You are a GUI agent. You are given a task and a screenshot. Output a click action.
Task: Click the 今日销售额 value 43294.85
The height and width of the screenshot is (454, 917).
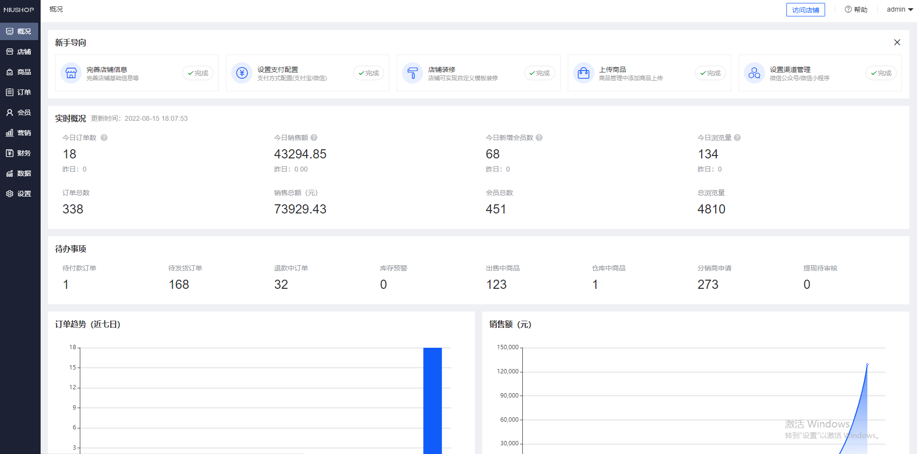(x=300, y=154)
